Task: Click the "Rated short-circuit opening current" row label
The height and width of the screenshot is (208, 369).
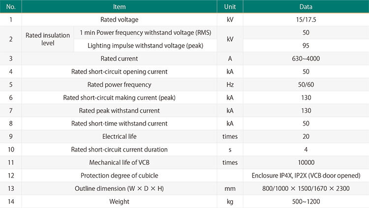Action: 119,72
